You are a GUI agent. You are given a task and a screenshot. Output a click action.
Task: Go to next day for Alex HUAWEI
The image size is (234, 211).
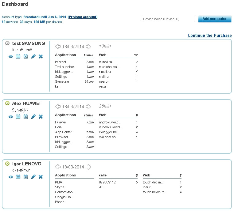coord(88,107)
